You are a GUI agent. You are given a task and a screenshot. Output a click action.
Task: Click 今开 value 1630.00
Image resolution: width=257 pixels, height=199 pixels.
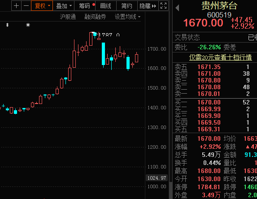(x=209, y=179)
